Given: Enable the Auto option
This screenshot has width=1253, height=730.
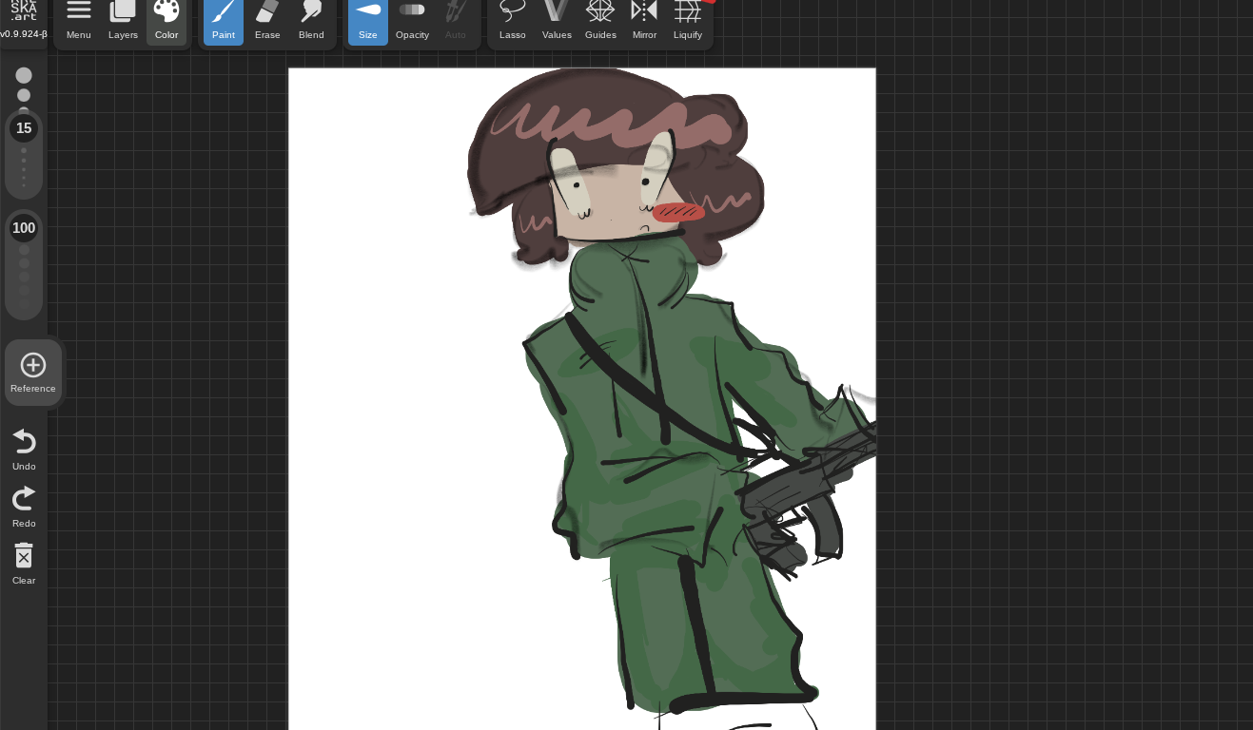Looking at the screenshot, I should tap(456, 21).
